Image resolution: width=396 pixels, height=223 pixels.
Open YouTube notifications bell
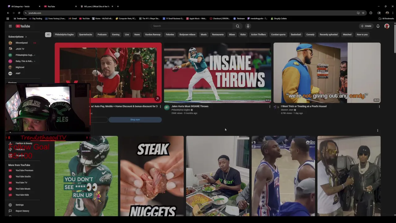coord(378,26)
